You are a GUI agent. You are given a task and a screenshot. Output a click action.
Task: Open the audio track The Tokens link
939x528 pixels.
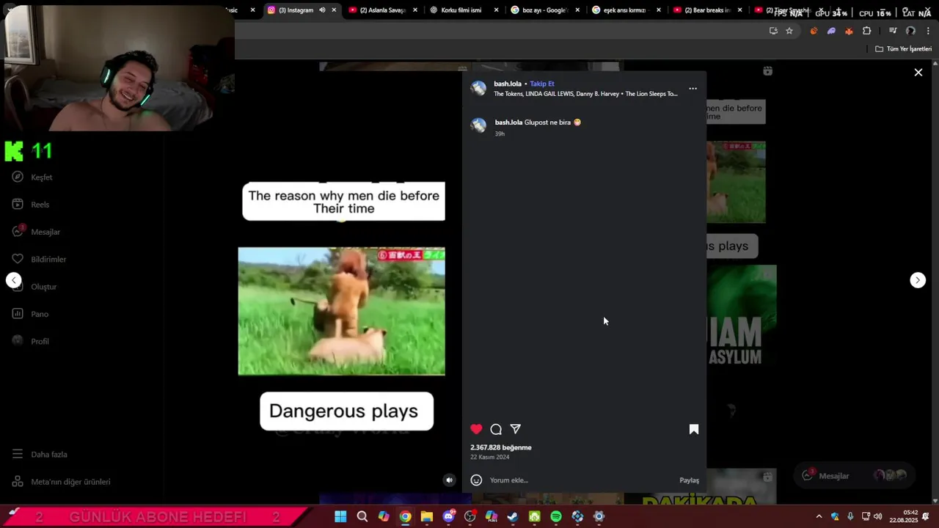coord(585,94)
